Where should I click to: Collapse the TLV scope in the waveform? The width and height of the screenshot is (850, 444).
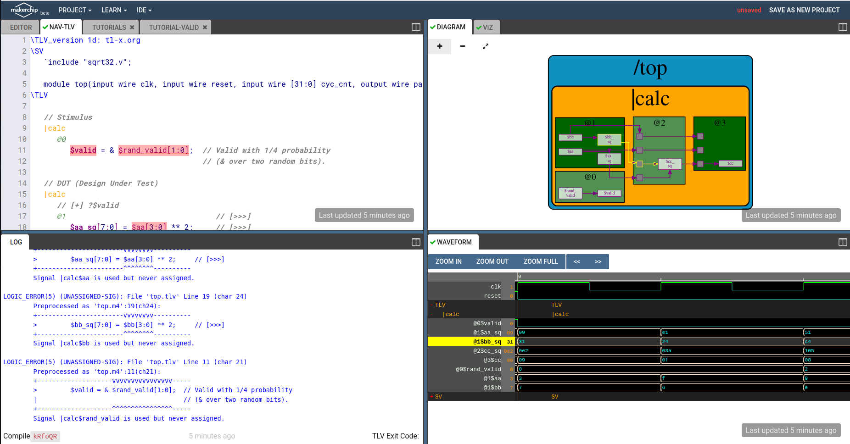(x=432, y=305)
